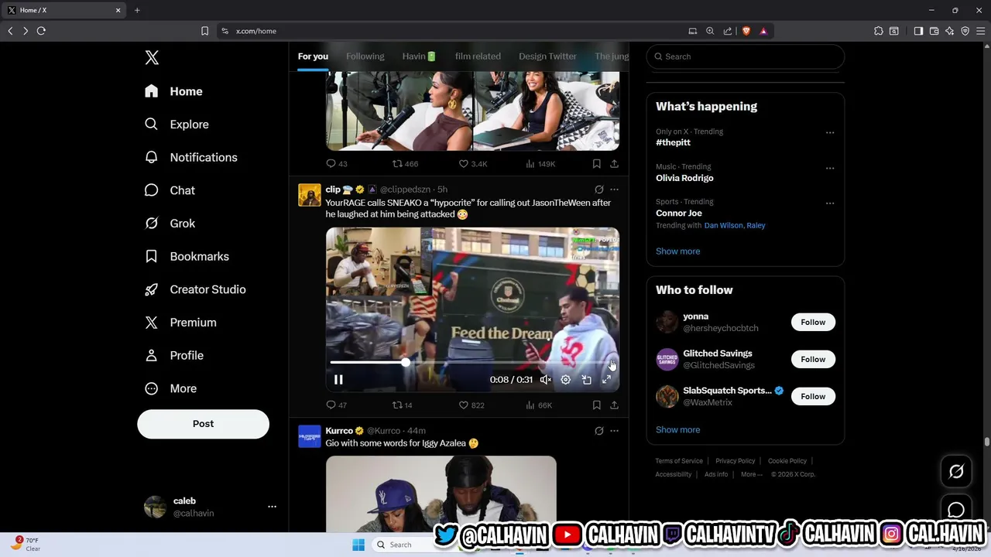Open Bookmarks in the sidebar
The height and width of the screenshot is (557, 991).
[x=187, y=256]
